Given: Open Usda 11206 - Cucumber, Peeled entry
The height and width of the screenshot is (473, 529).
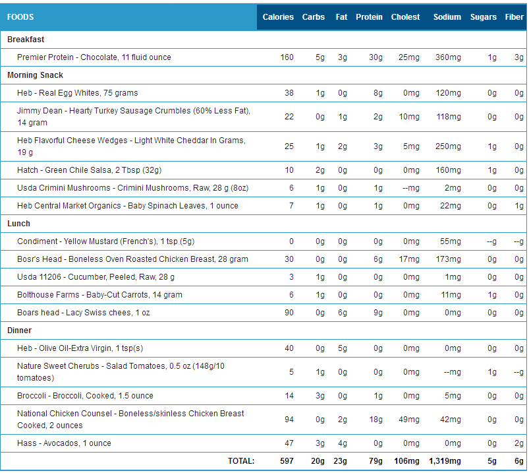Looking at the screenshot, I should click(96, 277).
